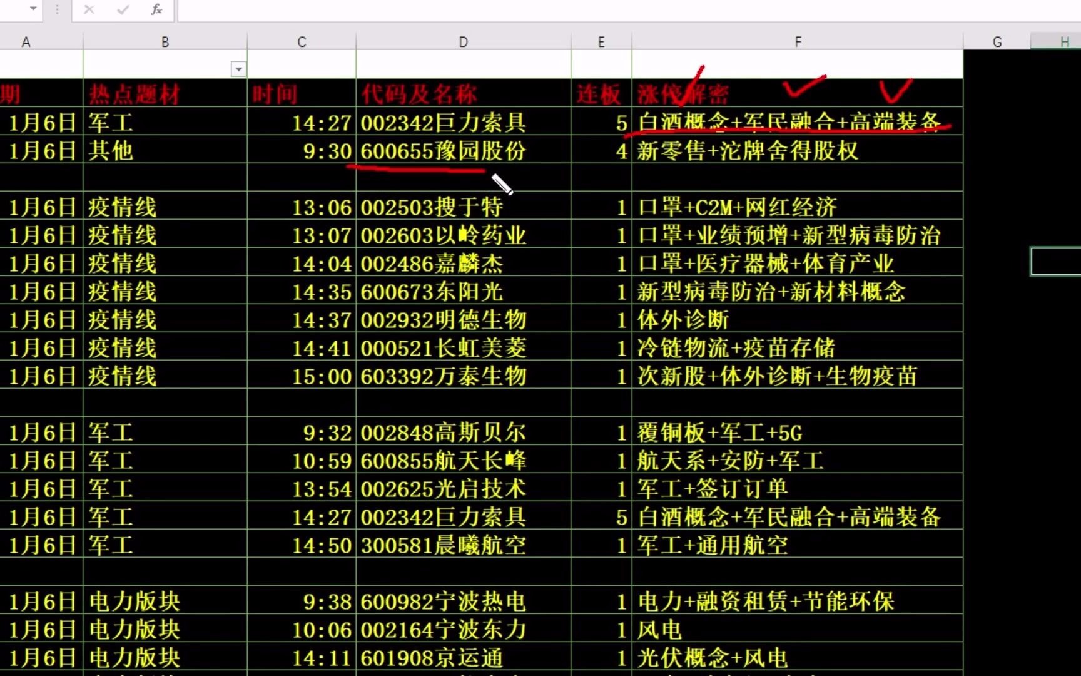Select cell 601908京运通

464,657
